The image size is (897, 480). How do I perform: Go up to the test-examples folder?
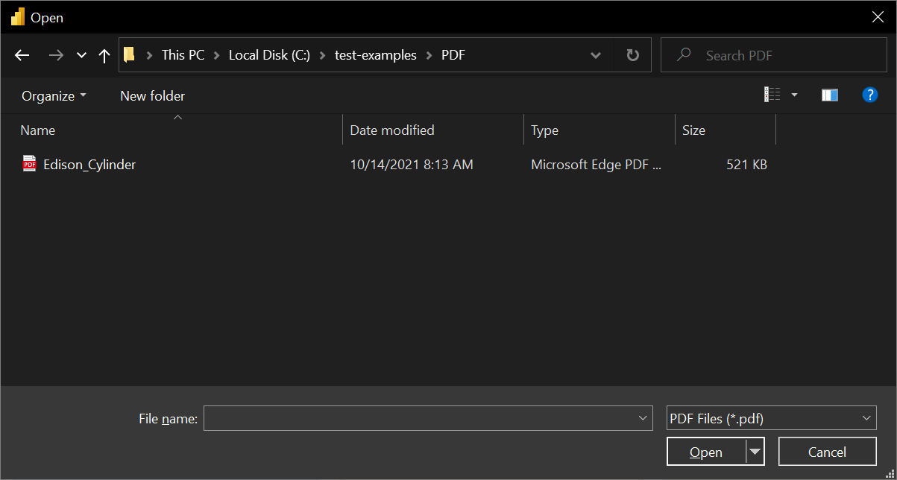coord(104,54)
